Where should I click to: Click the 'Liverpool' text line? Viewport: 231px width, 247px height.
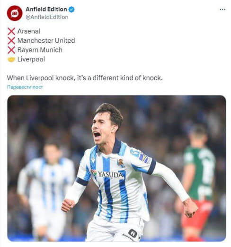click(31, 59)
